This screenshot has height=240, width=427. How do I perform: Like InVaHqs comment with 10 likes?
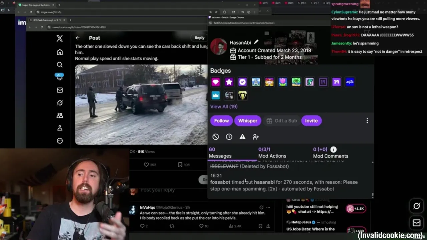203,226
